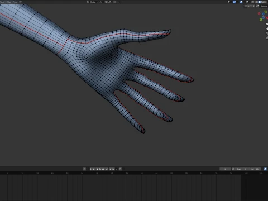Toggle the auto merge vertices icon
This screenshot has height=201, width=268.
257,6
